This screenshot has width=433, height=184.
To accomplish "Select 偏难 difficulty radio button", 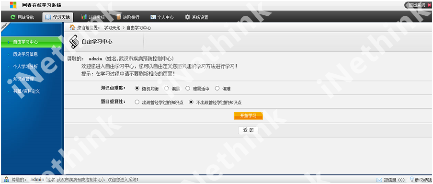I will (x=217, y=89).
